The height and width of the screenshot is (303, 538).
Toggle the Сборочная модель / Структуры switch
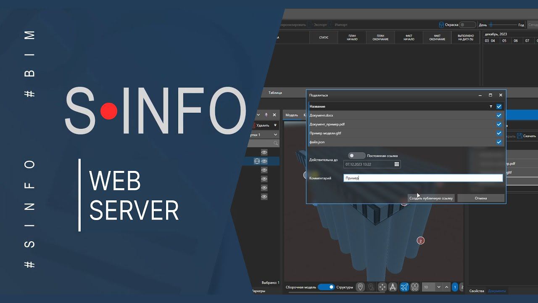point(326,287)
